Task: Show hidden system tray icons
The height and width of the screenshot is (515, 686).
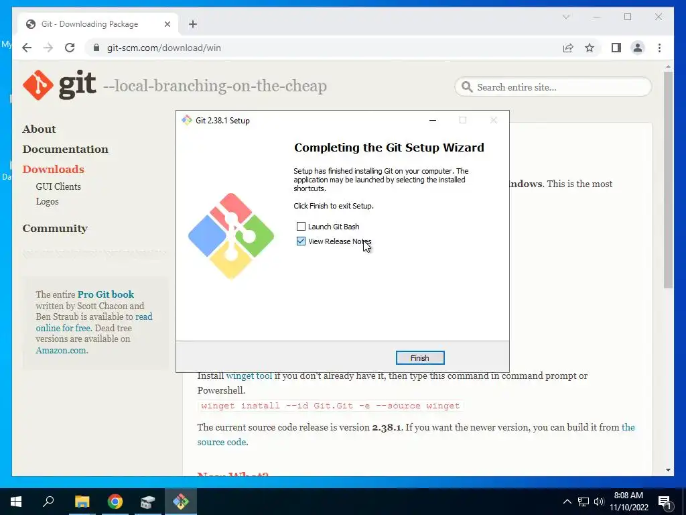Action: pyautogui.click(x=567, y=502)
